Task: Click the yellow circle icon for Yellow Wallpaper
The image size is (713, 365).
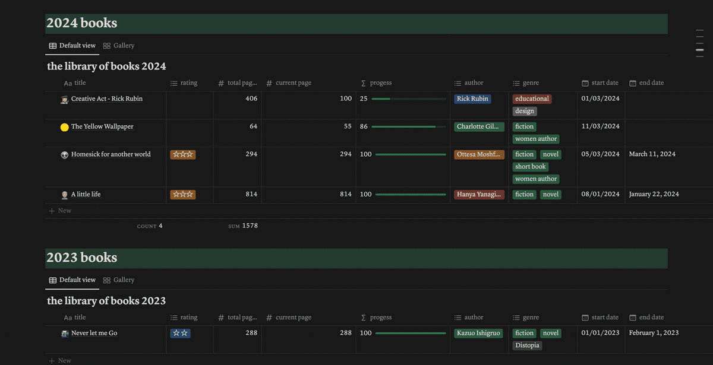Action: [64, 127]
